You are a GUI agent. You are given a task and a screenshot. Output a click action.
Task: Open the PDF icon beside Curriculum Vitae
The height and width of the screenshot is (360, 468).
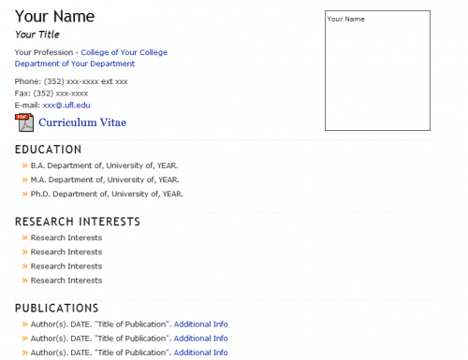pos(24,122)
